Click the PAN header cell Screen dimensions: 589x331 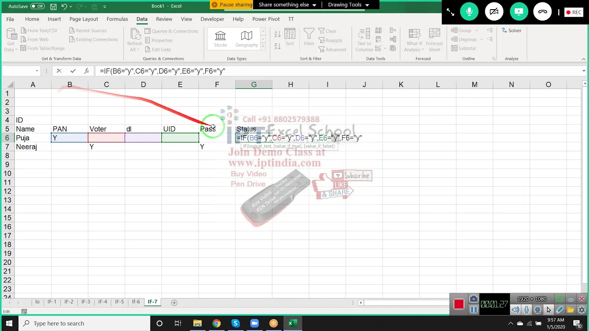[x=69, y=129]
